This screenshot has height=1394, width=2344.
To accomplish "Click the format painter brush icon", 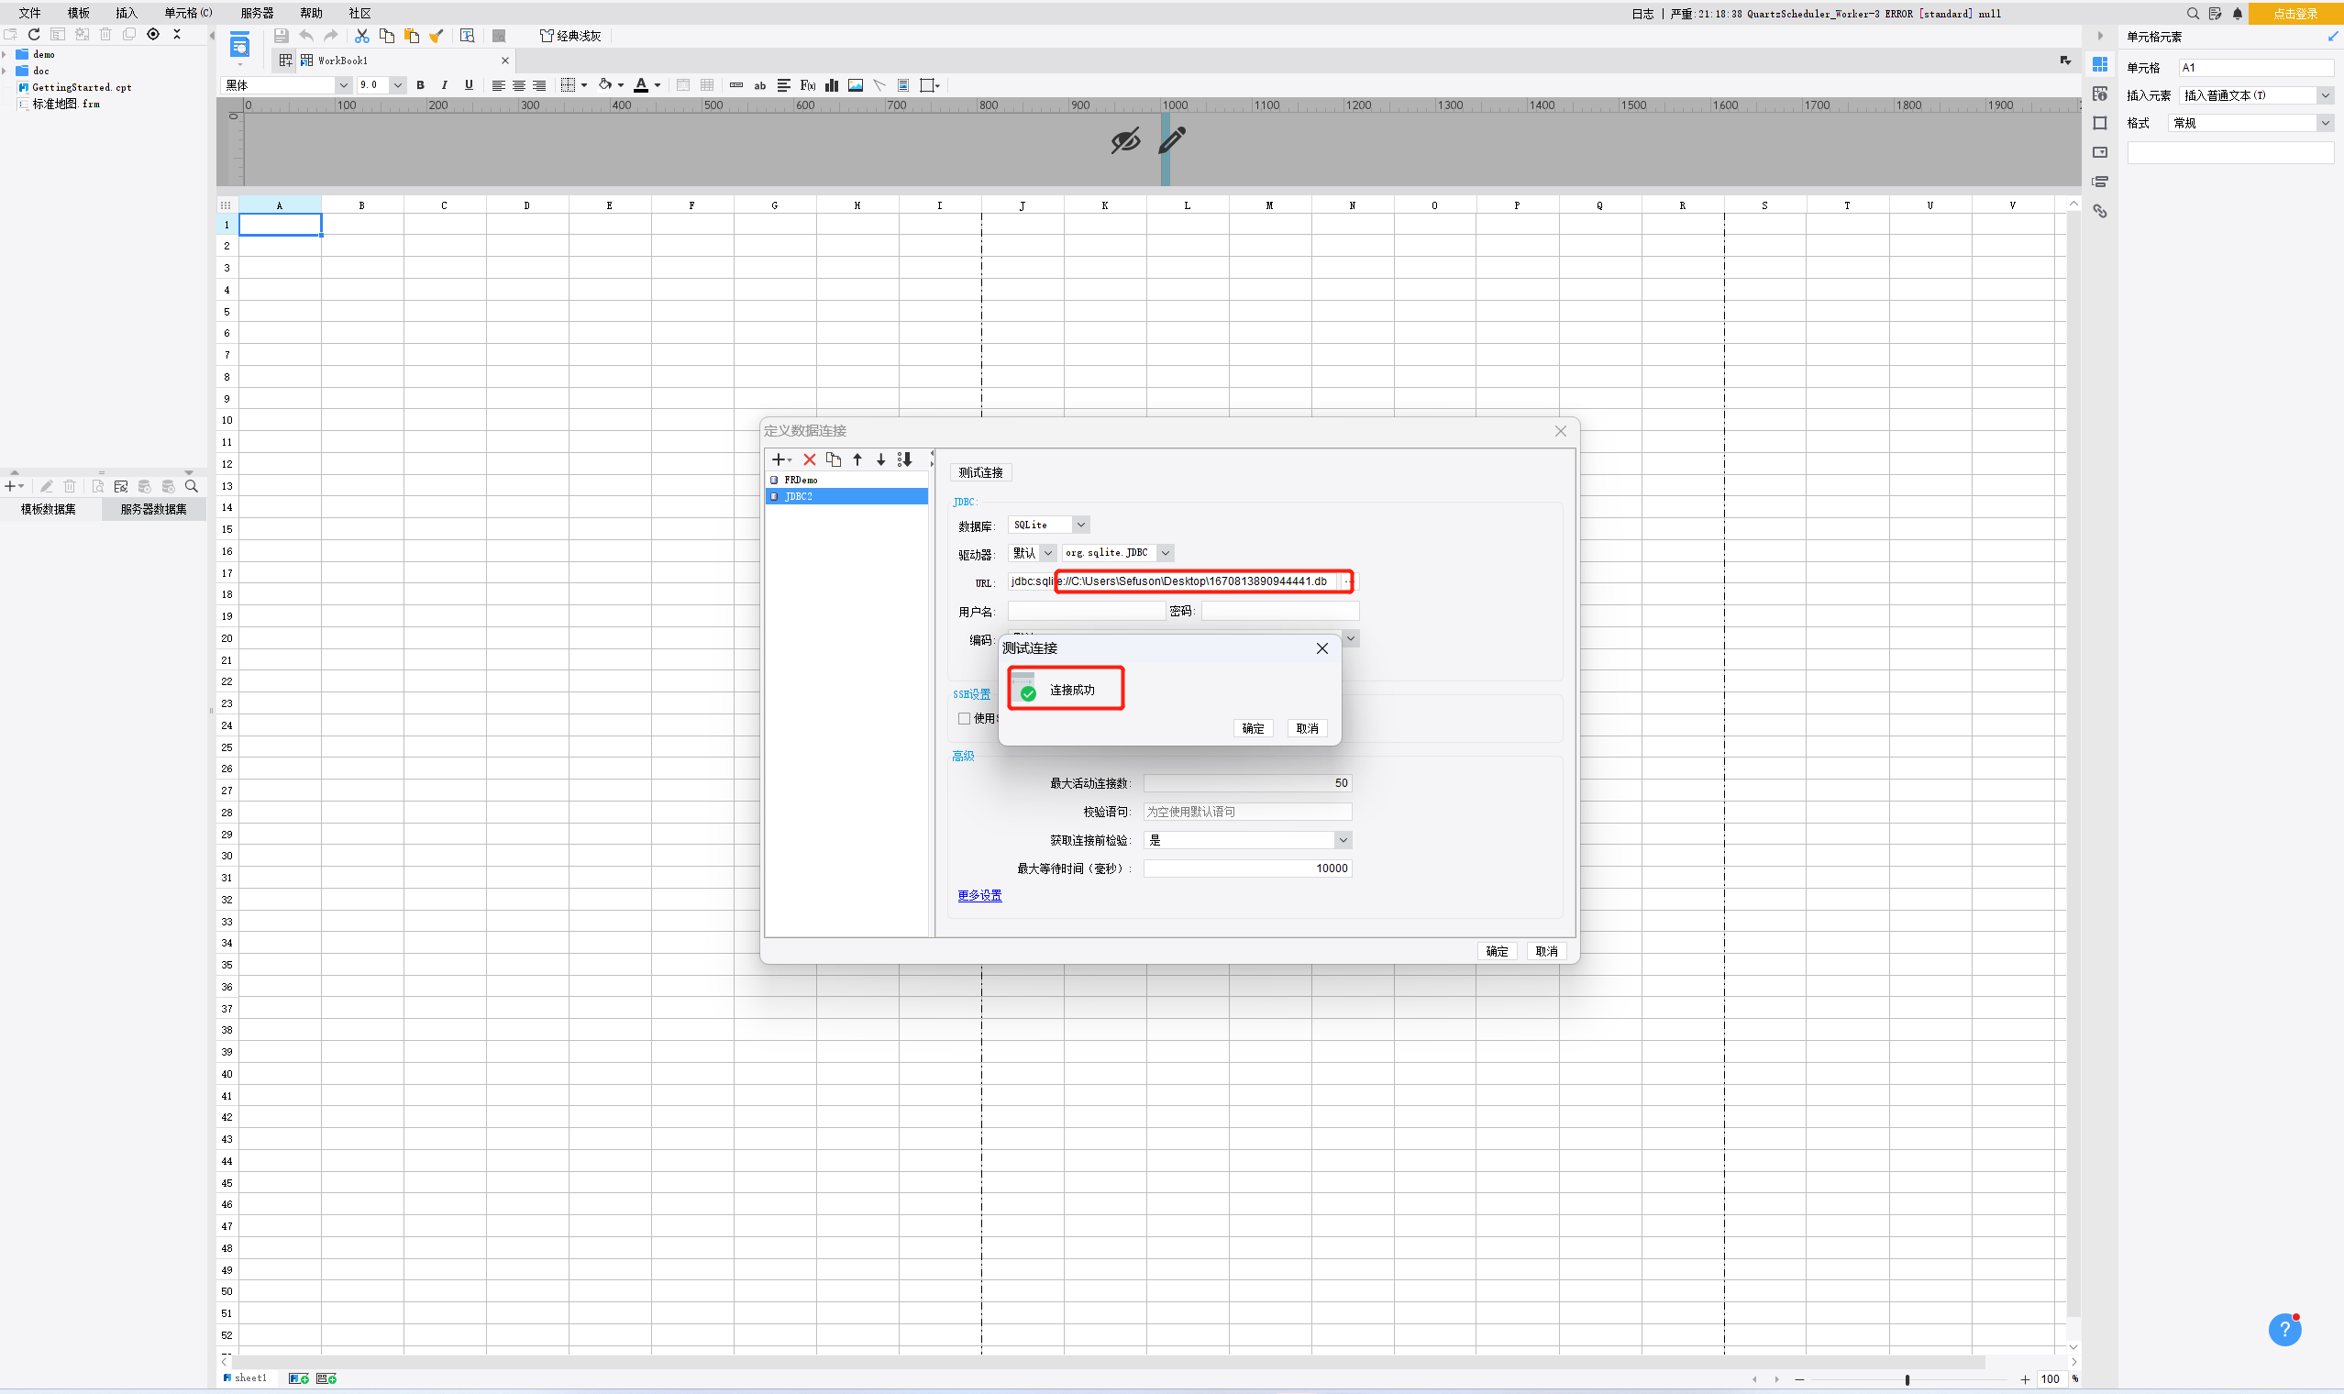I will tap(436, 36).
